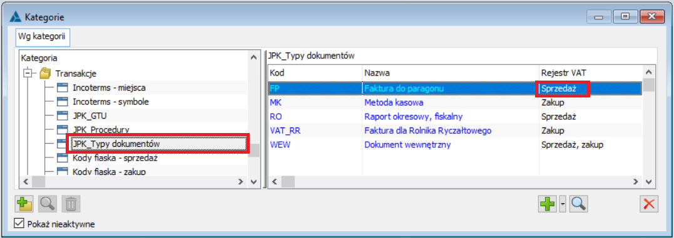This screenshot has width=674, height=238.
Task: Select Incoterms - symbole in the tree
Action: (111, 102)
